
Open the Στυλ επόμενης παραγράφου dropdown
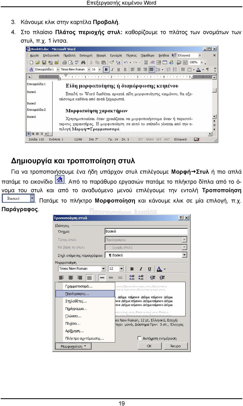pos(185,255)
